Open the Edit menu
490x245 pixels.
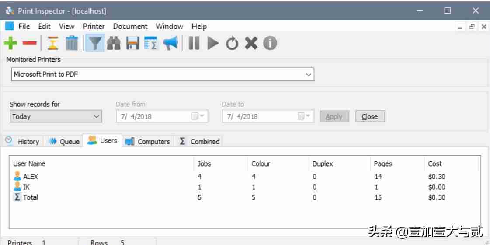44,27
